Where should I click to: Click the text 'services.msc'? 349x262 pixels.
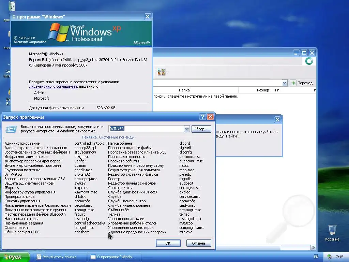pos(190,196)
